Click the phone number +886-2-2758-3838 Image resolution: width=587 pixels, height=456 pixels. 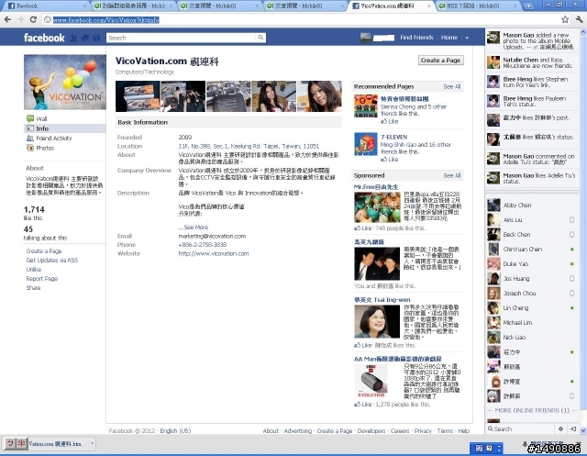(x=203, y=244)
